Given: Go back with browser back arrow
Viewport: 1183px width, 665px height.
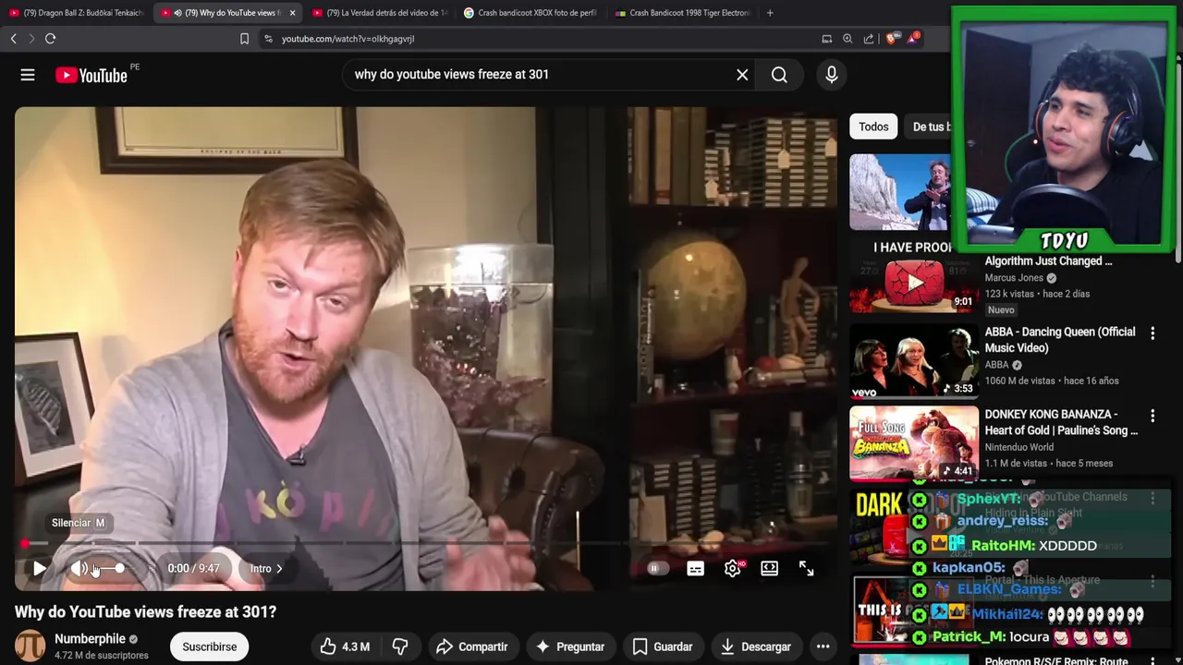Looking at the screenshot, I should click(13, 39).
